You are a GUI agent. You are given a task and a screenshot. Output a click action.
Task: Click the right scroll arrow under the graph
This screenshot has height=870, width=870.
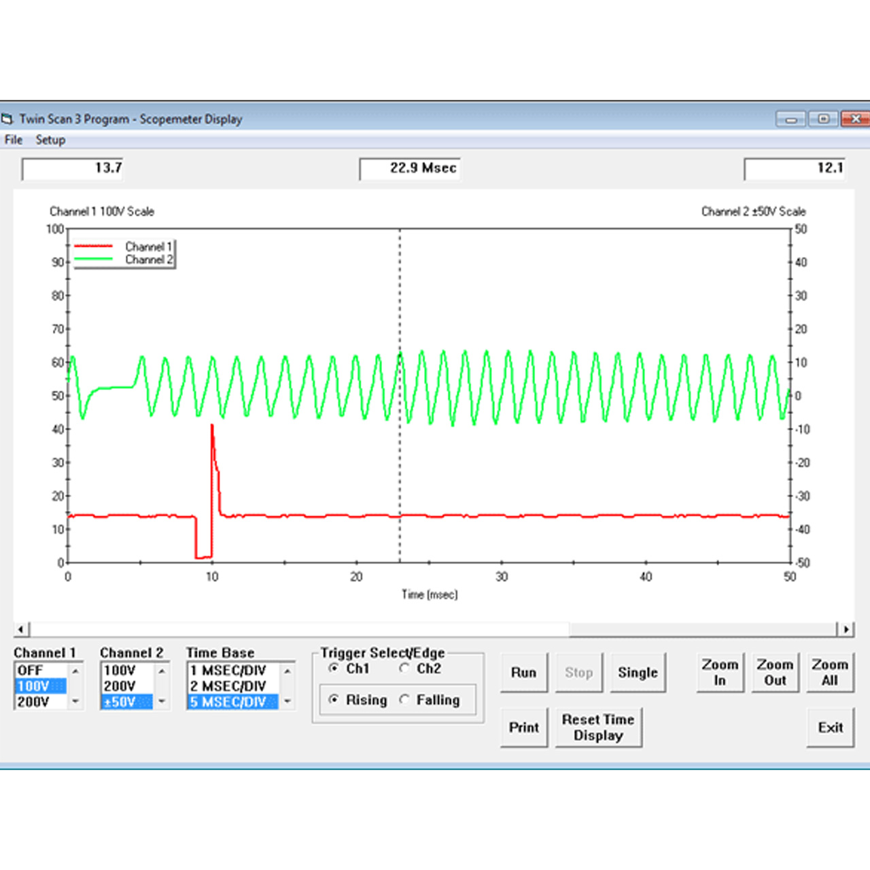(846, 629)
